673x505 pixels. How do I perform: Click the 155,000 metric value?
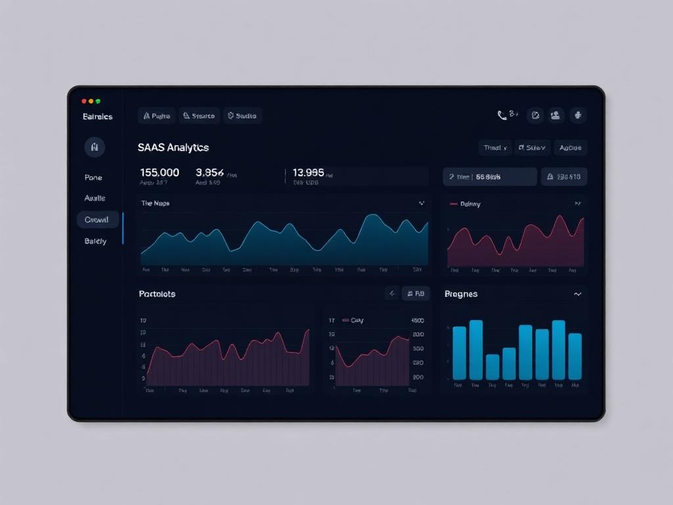pyautogui.click(x=160, y=173)
